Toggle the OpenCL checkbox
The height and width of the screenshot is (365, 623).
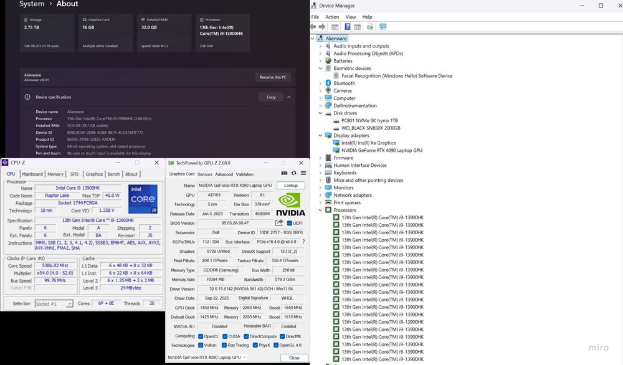[x=201, y=336]
